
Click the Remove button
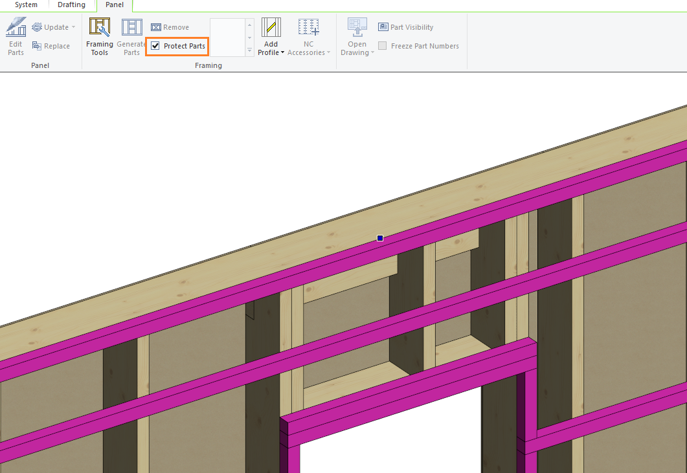pyautogui.click(x=170, y=27)
